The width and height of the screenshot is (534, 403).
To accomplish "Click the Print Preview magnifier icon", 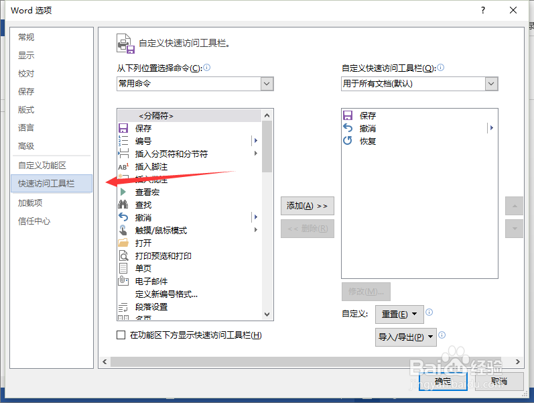I will click(x=123, y=255).
